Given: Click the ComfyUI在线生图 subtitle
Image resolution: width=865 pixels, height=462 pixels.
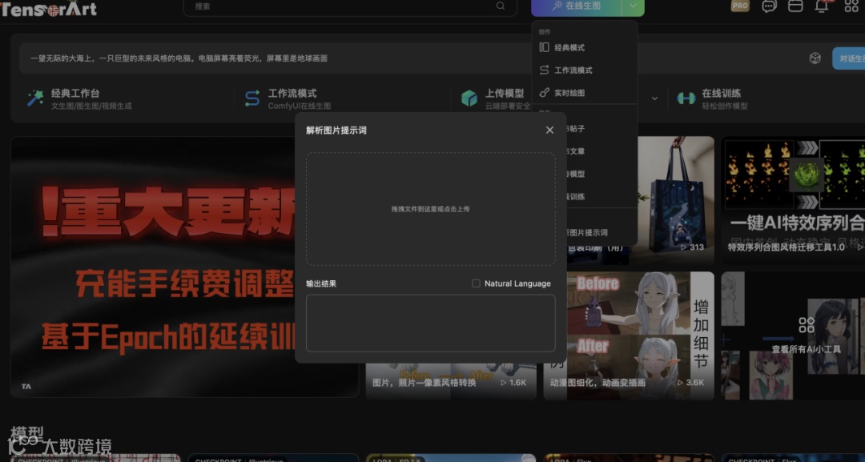Looking at the screenshot, I should (x=300, y=106).
